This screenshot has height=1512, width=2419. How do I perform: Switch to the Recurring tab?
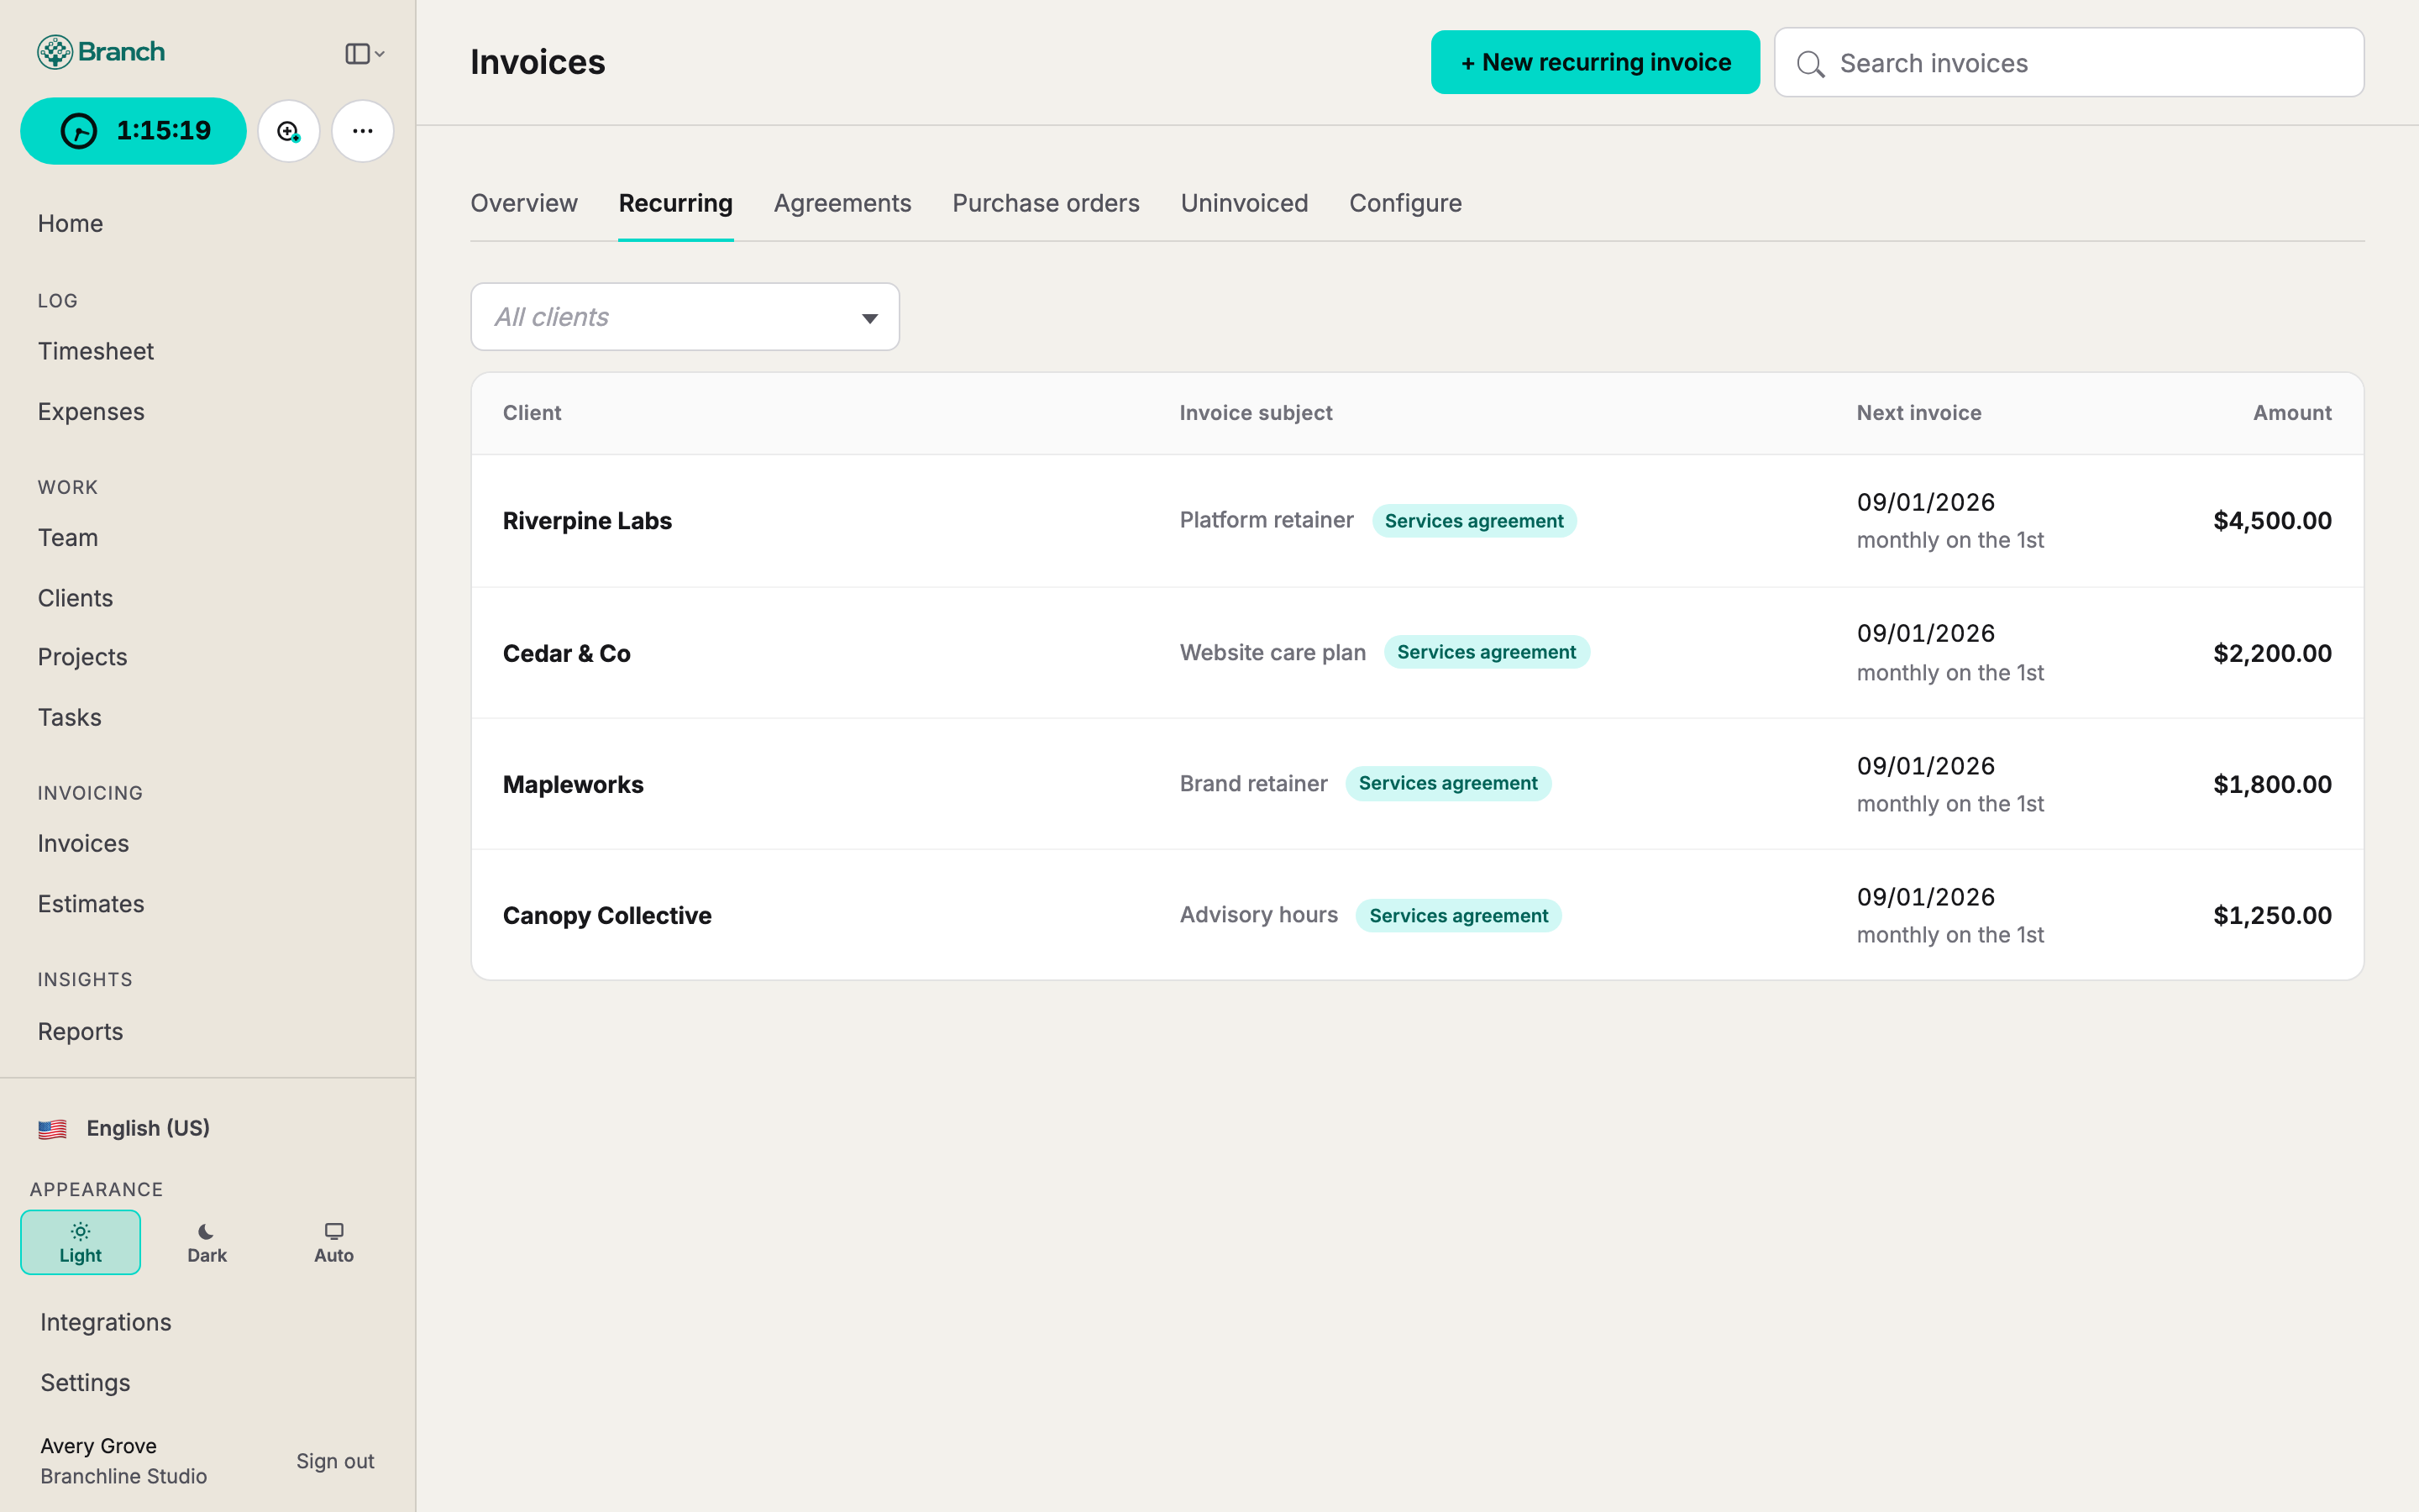click(675, 203)
